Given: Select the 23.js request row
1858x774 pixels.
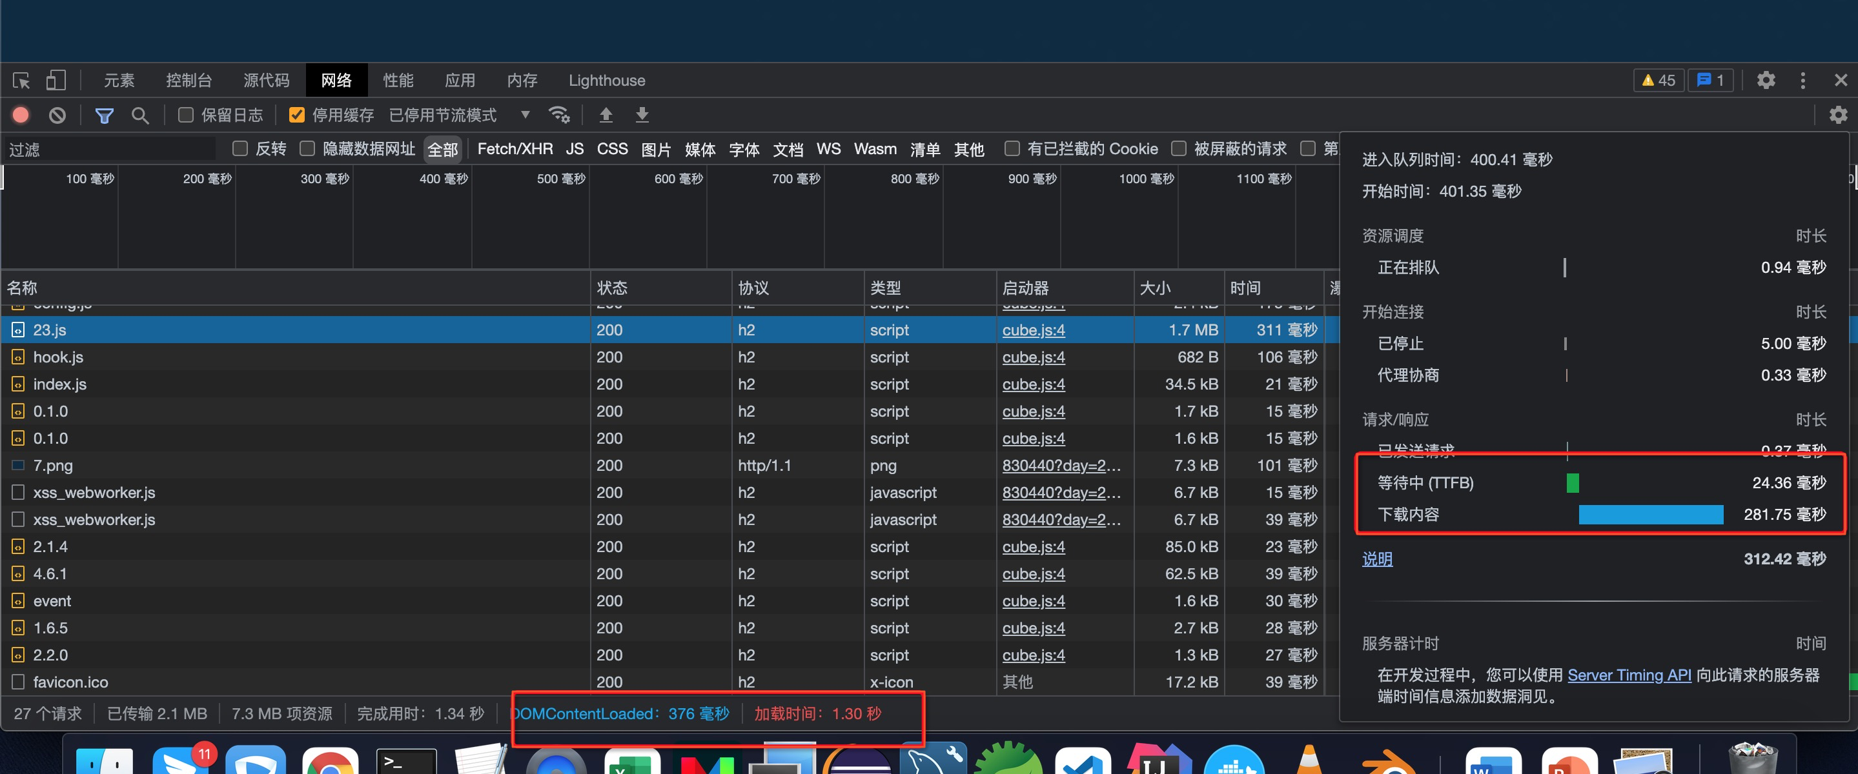Looking at the screenshot, I should (x=669, y=330).
